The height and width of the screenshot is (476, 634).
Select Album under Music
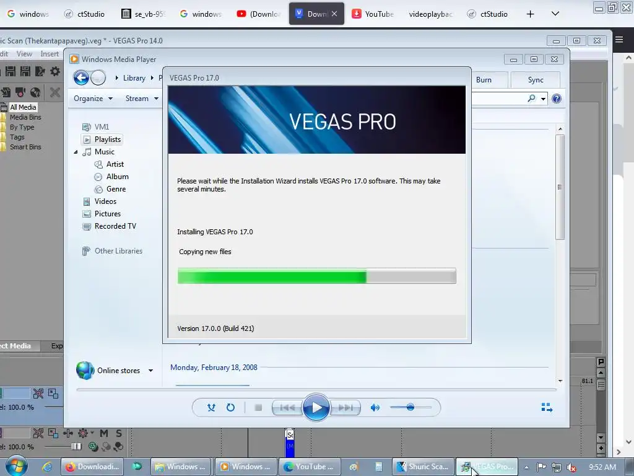(x=111, y=177)
